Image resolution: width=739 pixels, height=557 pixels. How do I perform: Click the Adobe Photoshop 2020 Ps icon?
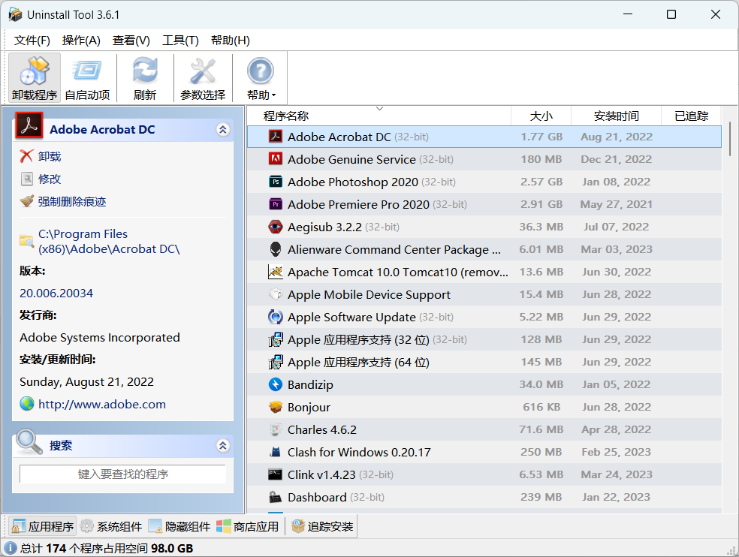click(x=275, y=182)
